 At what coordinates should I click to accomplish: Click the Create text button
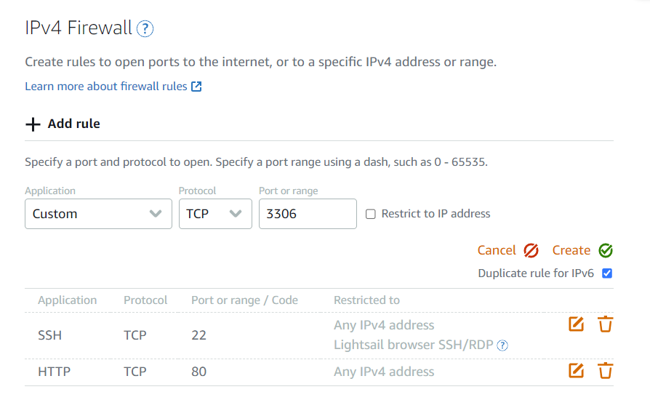571,250
